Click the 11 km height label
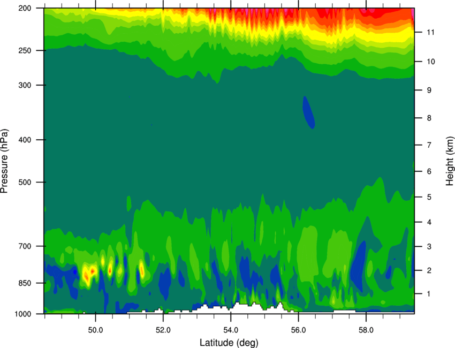455x348 pixels. [x=431, y=32]
